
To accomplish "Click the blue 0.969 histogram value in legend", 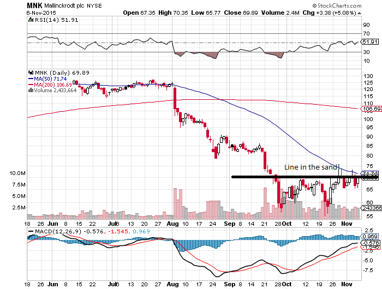I will coord(141,232).
